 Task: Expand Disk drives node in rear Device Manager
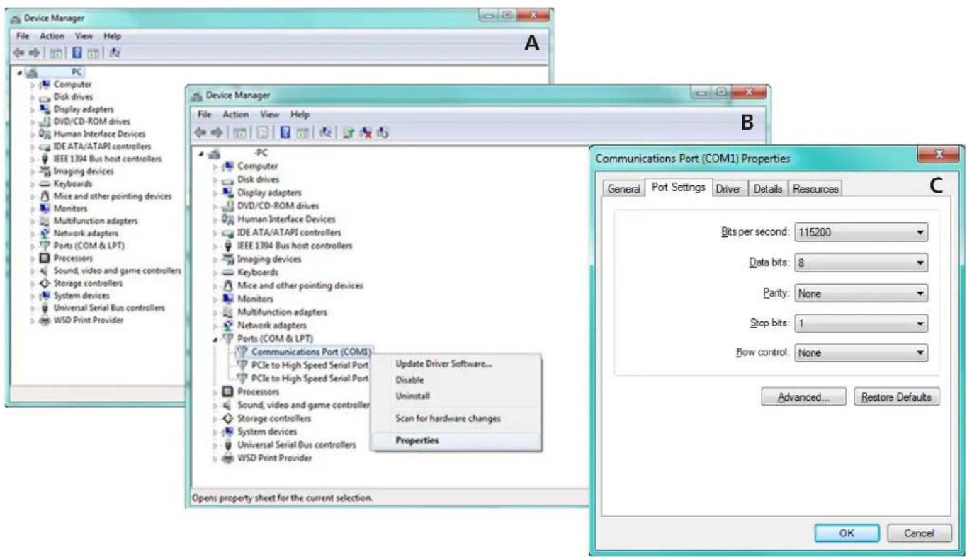click(x=33, y=97)
